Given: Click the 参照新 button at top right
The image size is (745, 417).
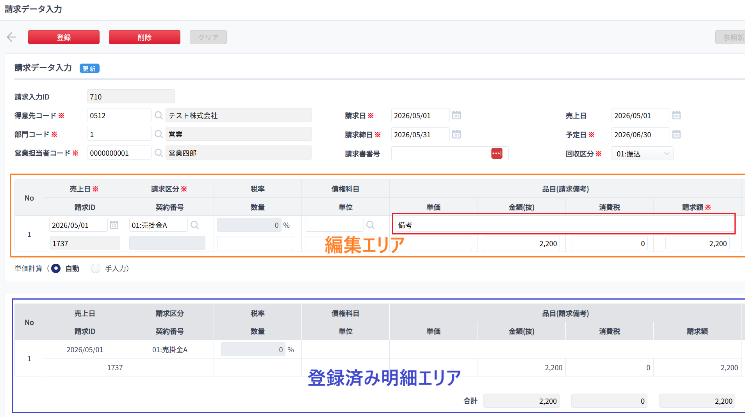Looking at the screenshot, I should pos(730,37).
